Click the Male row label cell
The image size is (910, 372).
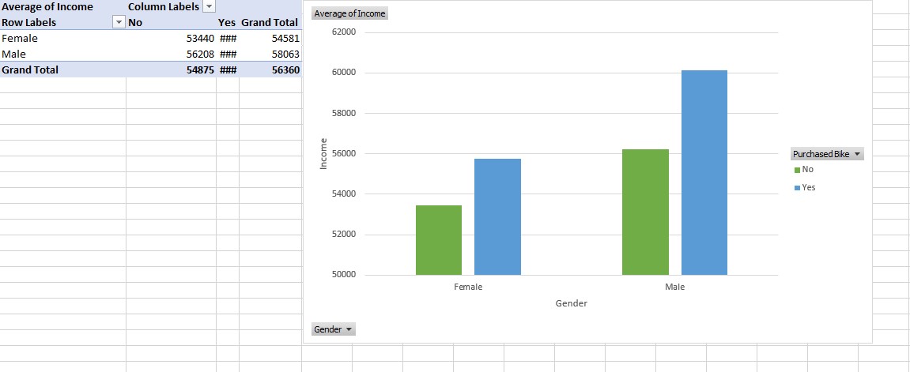[x=63, y=54]
